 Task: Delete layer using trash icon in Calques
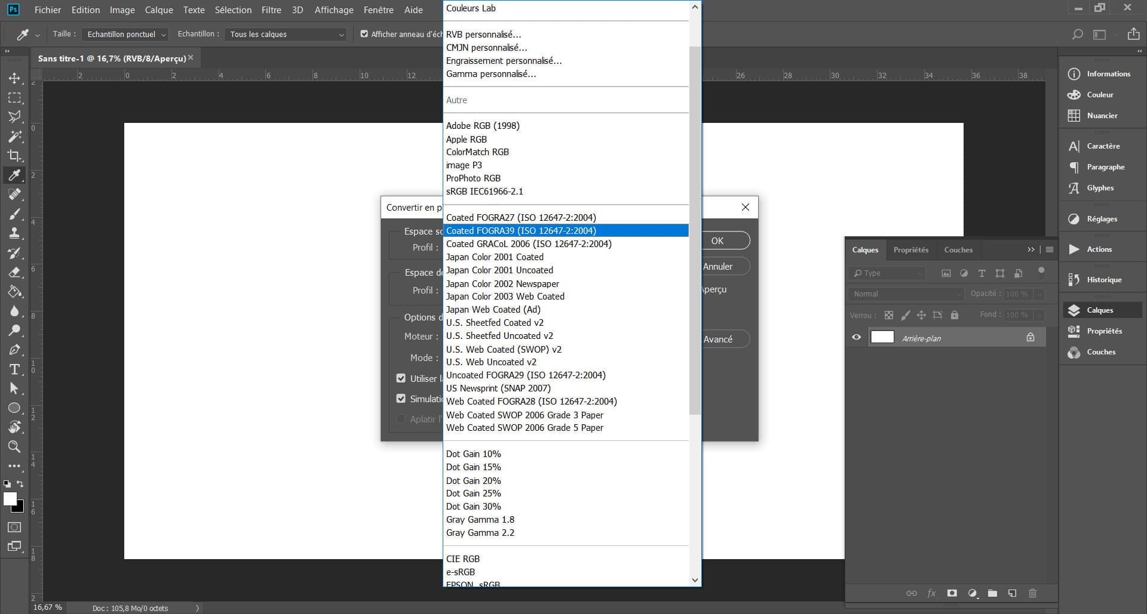point(1032,593)
